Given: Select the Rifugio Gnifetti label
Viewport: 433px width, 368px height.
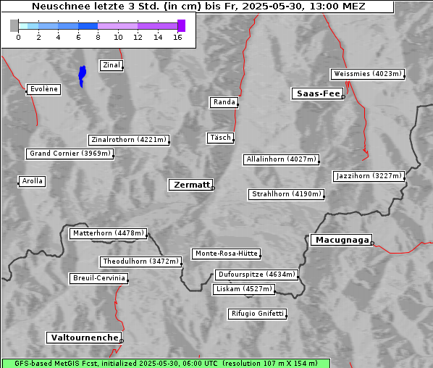Looking at the screenshot, I should pos(257,314).
